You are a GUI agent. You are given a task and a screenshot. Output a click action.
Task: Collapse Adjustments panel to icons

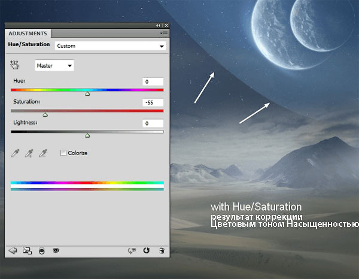point(158,25)
